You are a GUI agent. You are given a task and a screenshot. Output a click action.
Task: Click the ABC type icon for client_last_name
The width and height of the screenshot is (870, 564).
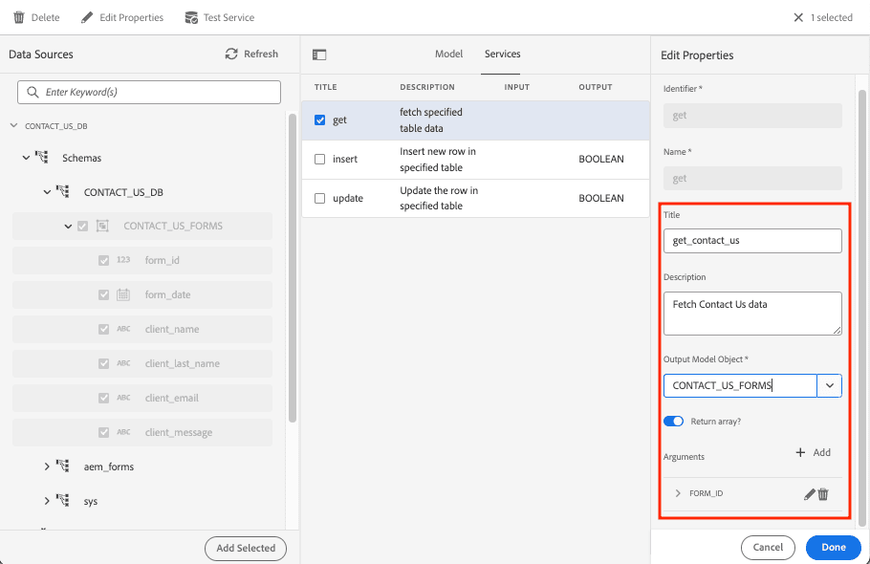coord(123,363)
